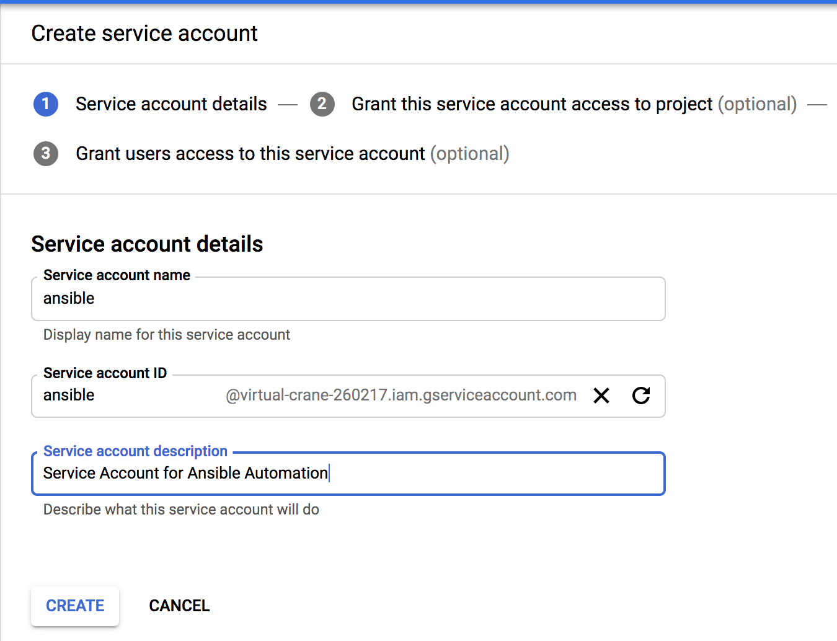837x641 pixels.
Task: Focus the Service account name field
Action: pos(347,299)
